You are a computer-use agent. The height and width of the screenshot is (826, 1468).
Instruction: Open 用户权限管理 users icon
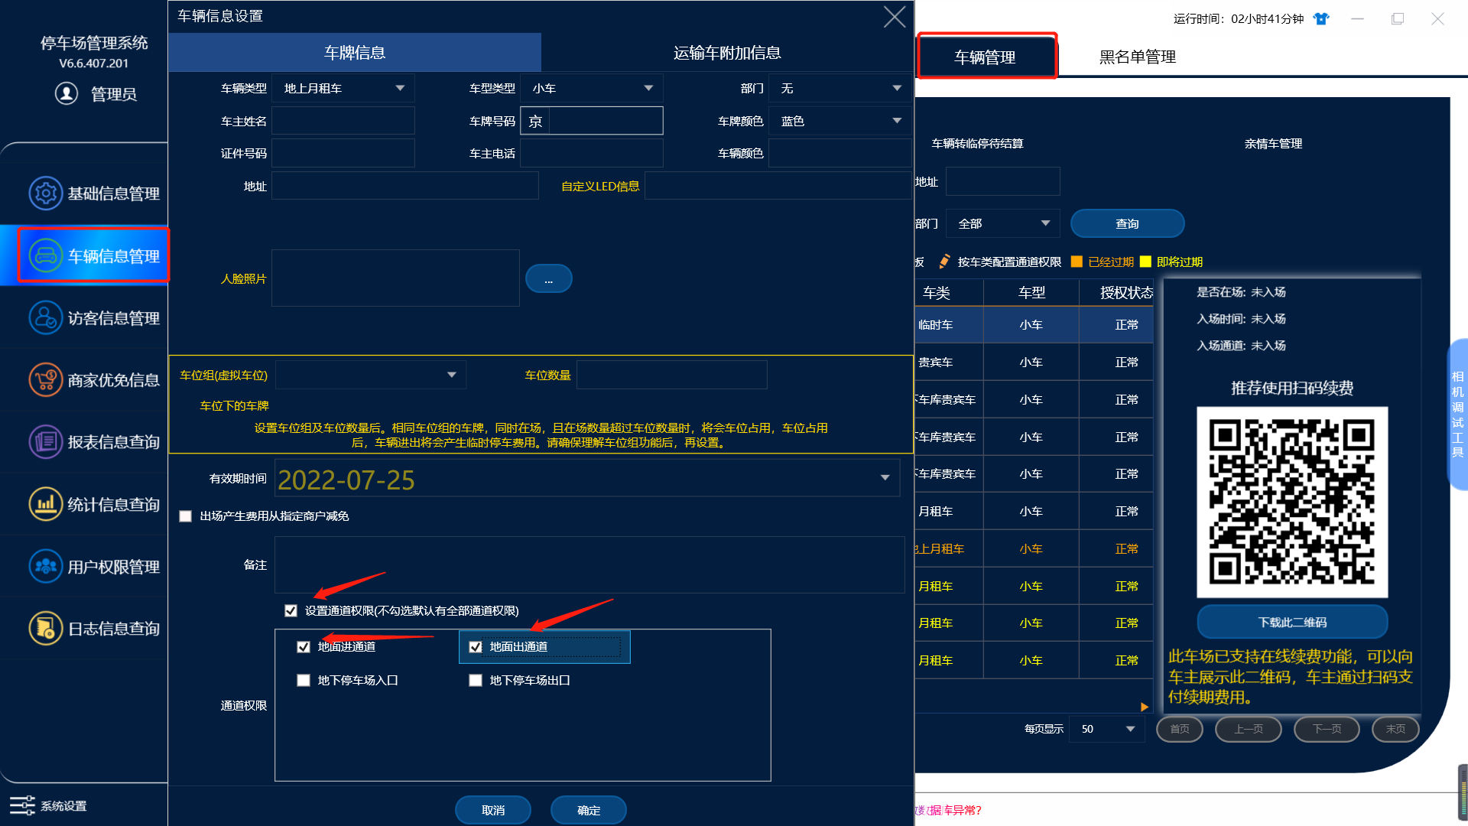pyautogui.click(x=45, y=566)
